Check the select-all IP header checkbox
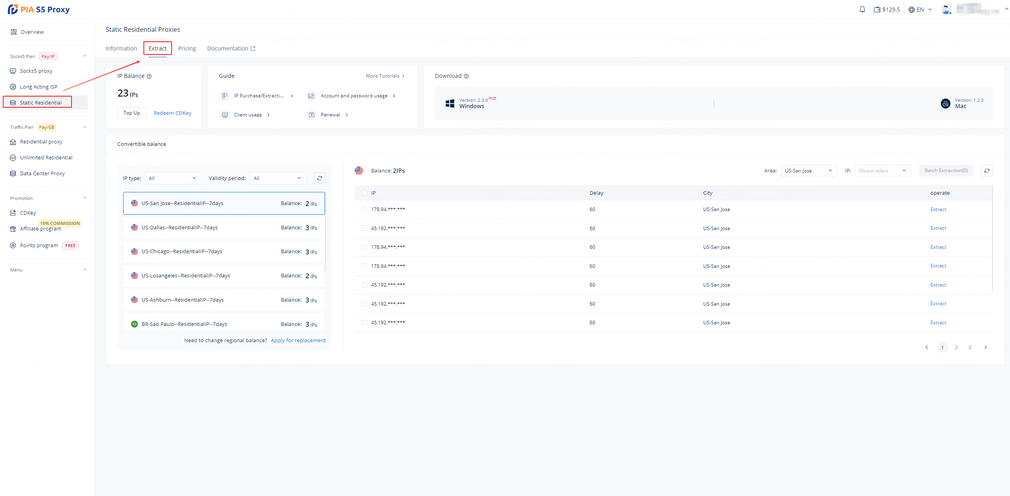Image resolution: width=1010 pixels, height=496 pixels. click(x=364, y=193)
